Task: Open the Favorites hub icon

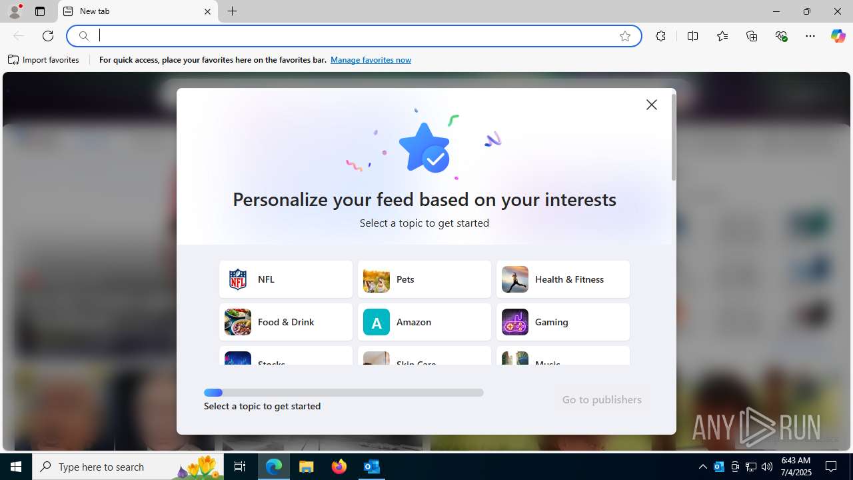Action: pos(722,36)
